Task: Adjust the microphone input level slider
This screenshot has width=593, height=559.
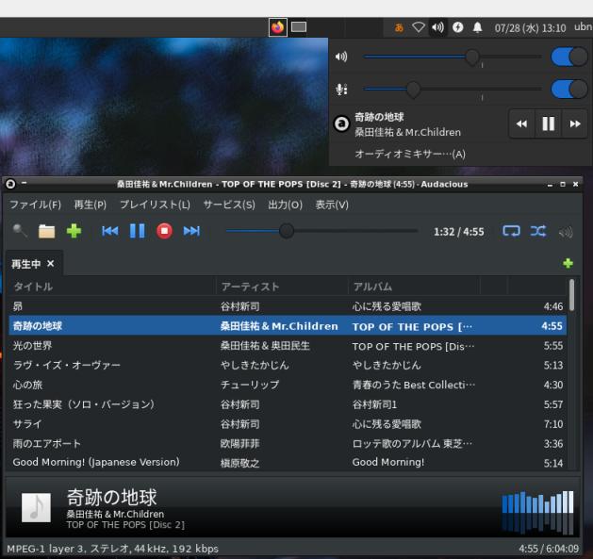Action: [x=453, y=90]
